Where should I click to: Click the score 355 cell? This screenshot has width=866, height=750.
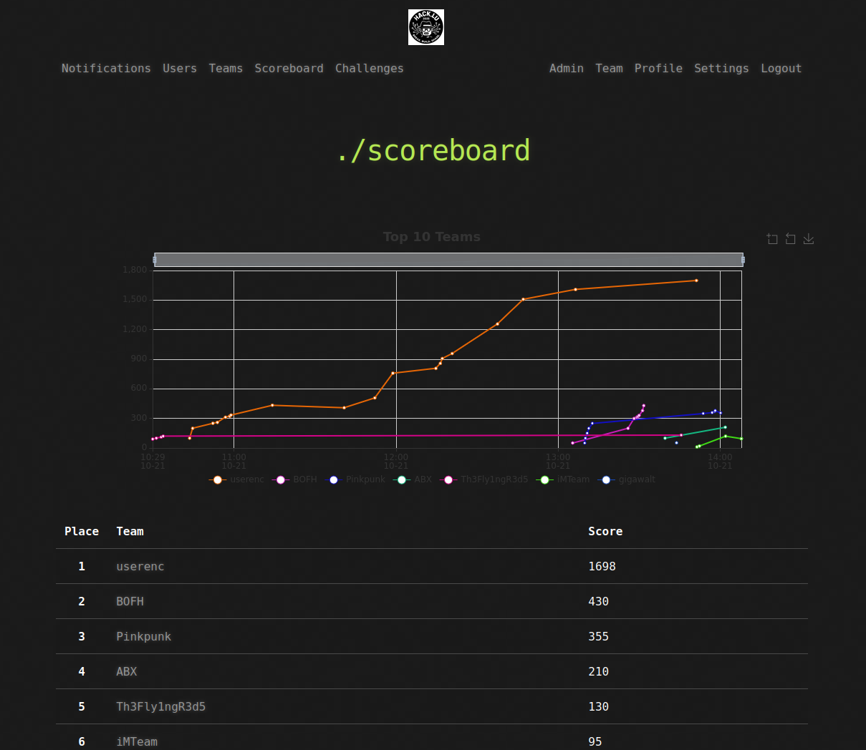[599, 636]
